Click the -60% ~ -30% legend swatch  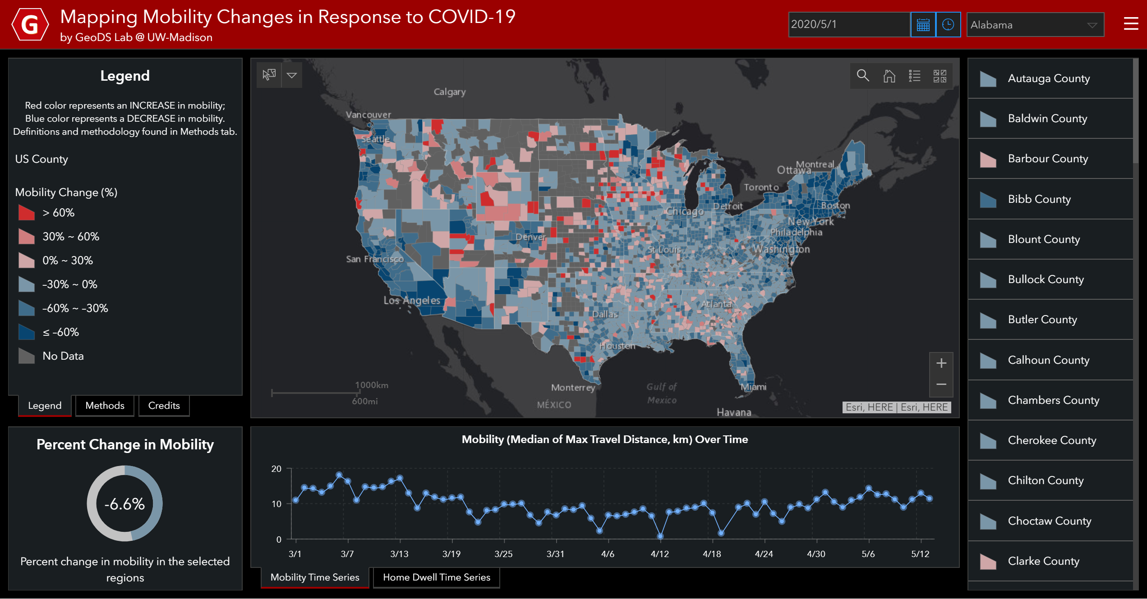(27, 308)
